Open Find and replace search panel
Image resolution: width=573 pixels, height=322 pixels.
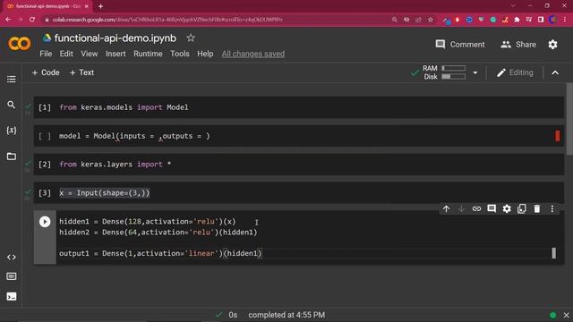(x=12, y=105)
